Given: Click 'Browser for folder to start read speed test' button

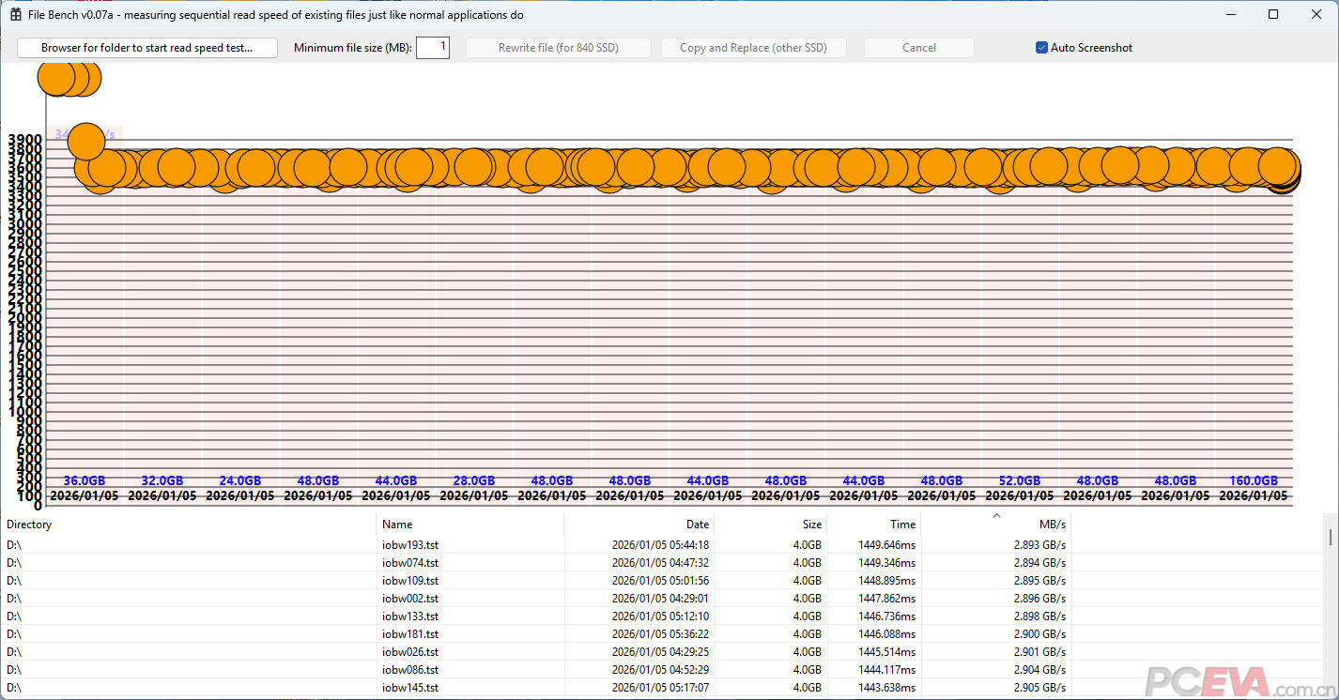Looking at the screenshot, I should click(x=147, y=48).
